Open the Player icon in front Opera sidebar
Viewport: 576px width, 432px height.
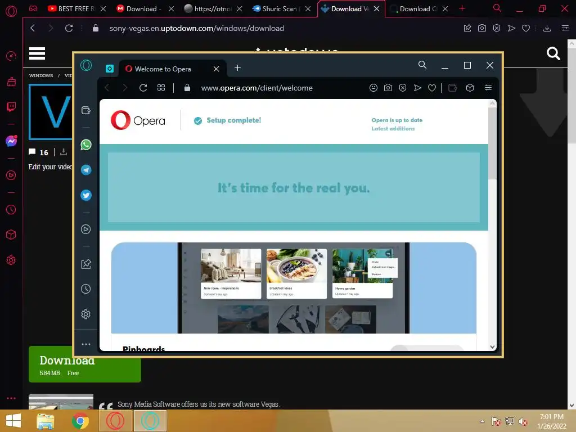point(85,229)
